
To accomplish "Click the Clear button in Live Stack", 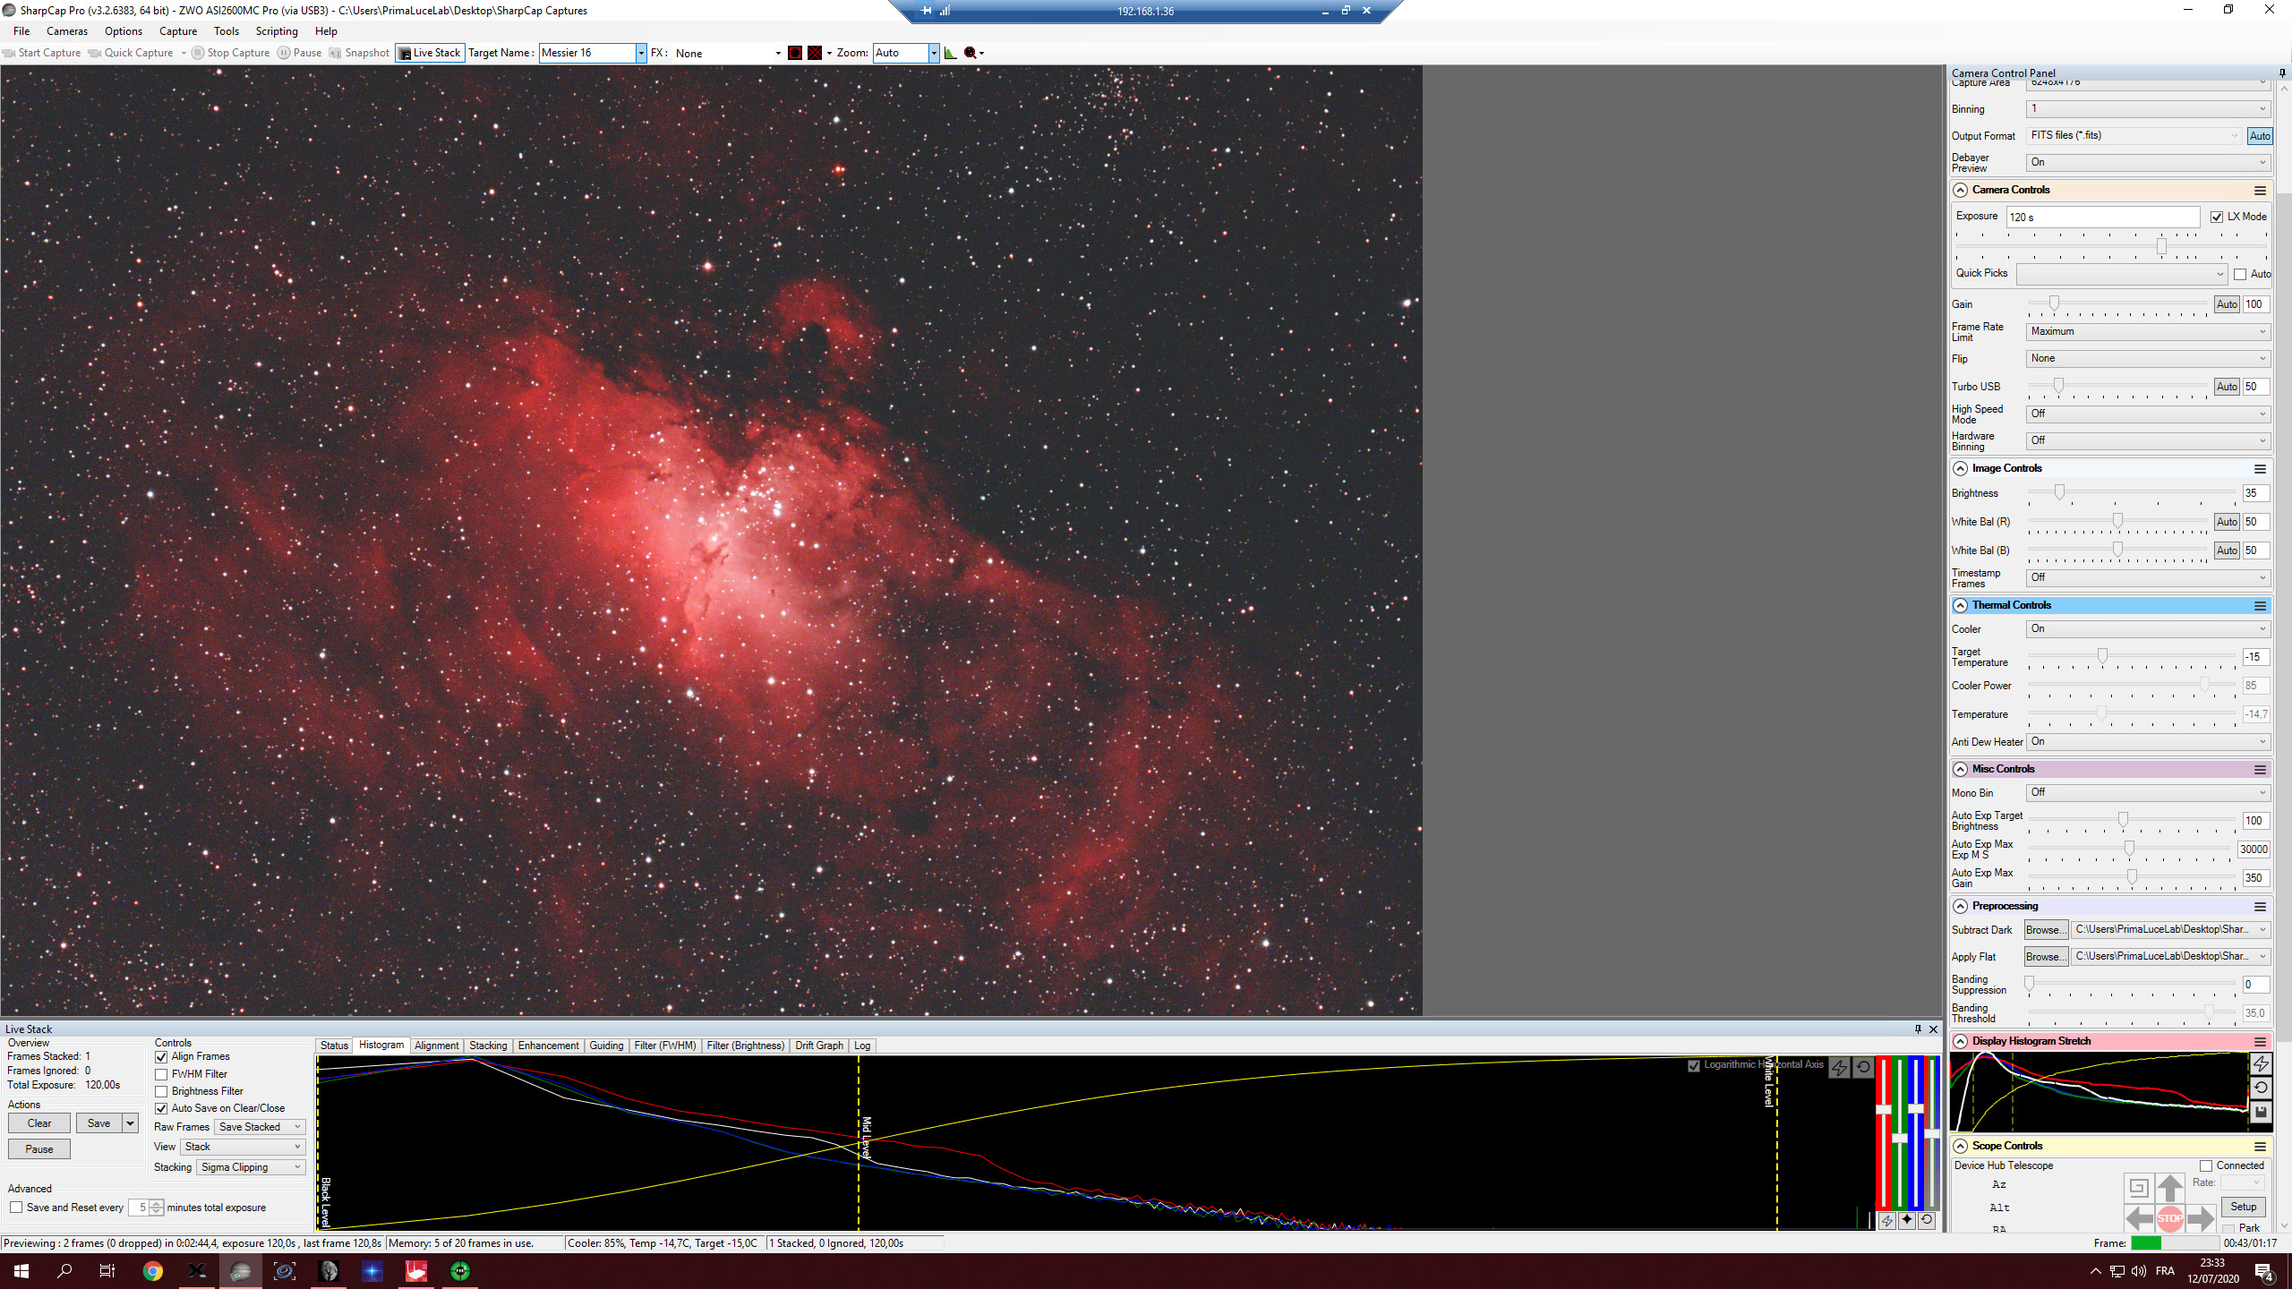I will tap(39, 1123).
